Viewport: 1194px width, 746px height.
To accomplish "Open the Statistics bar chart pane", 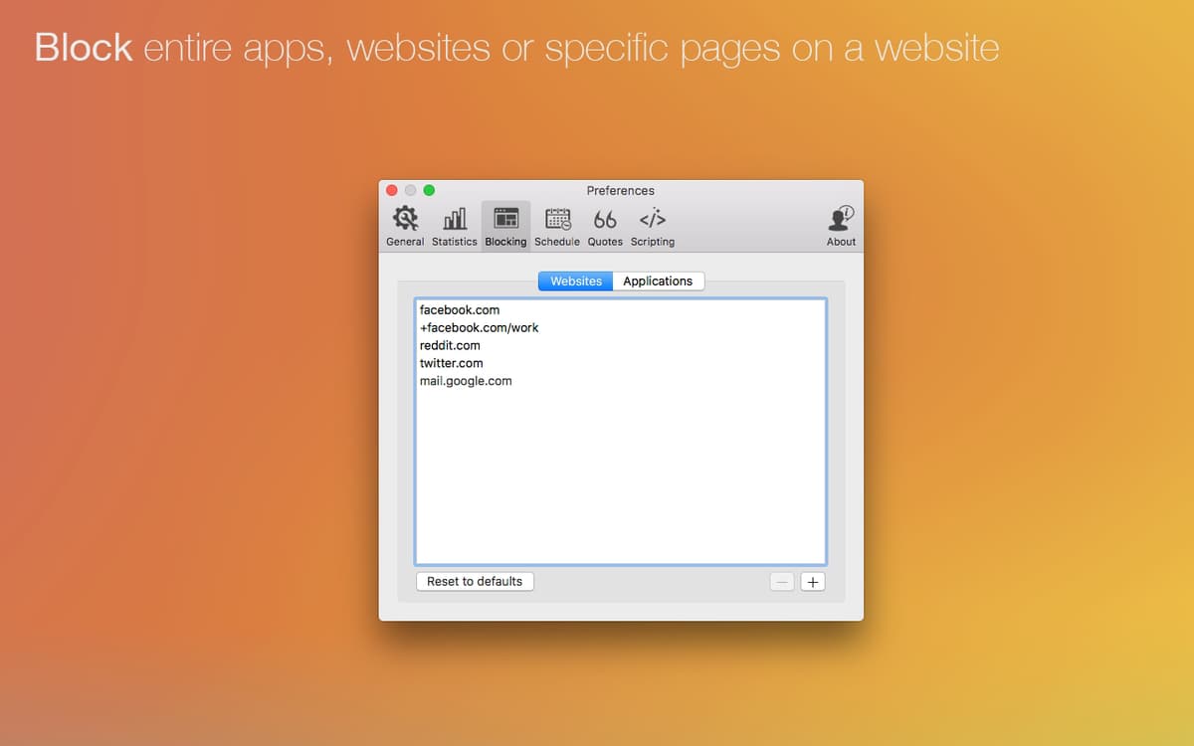I will 454,226.
